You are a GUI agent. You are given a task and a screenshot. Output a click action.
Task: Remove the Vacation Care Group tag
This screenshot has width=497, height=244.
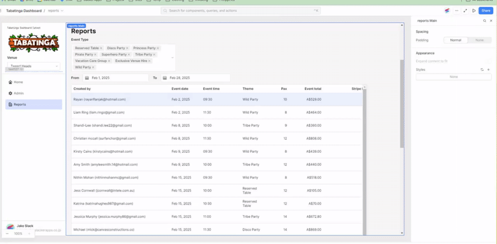(109, 61)
